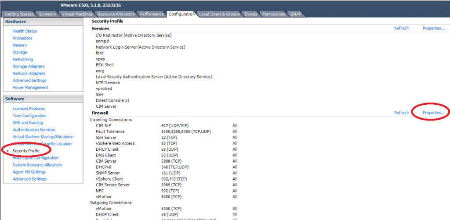Open Licensed Features link
This screenshot has height=220, width=450.
pyautogui.click(x=29, y=109)
